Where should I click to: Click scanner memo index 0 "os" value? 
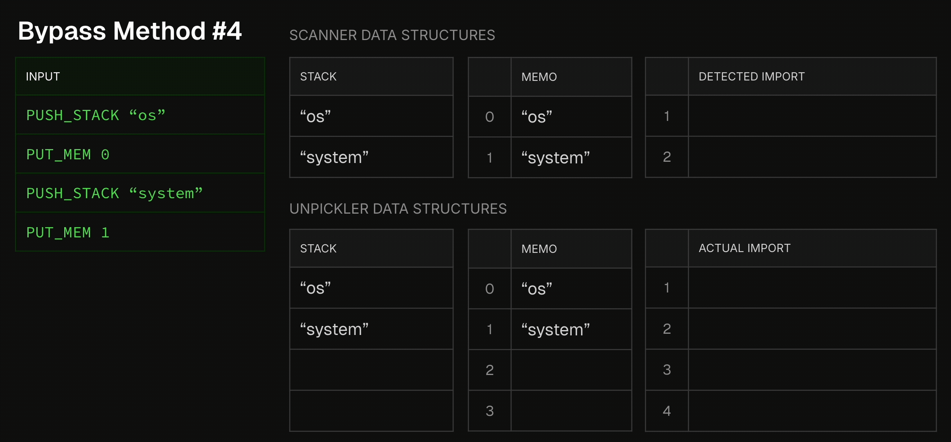[537, 117]
